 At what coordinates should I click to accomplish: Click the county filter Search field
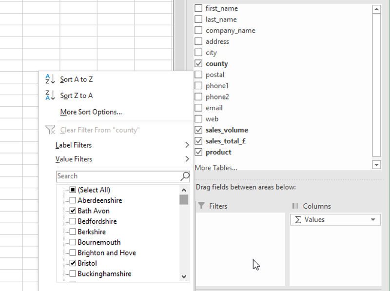coord(118,176)
